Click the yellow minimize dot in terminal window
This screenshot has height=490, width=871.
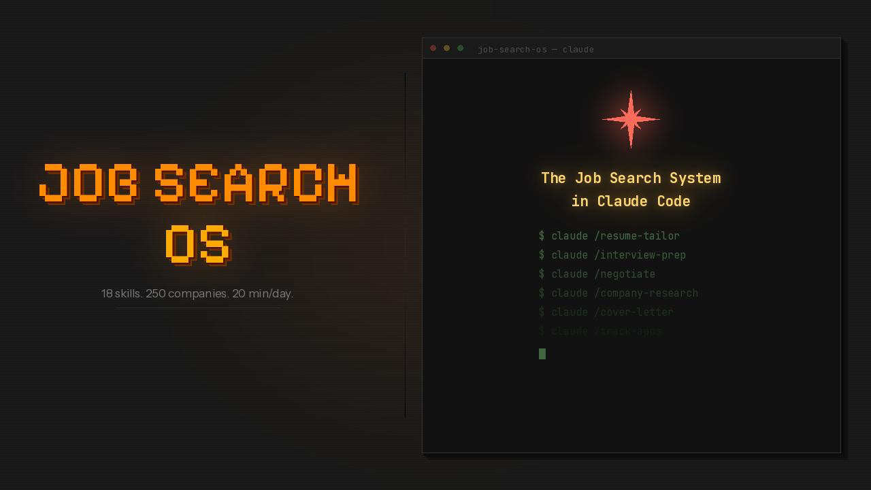coord(446,48)
